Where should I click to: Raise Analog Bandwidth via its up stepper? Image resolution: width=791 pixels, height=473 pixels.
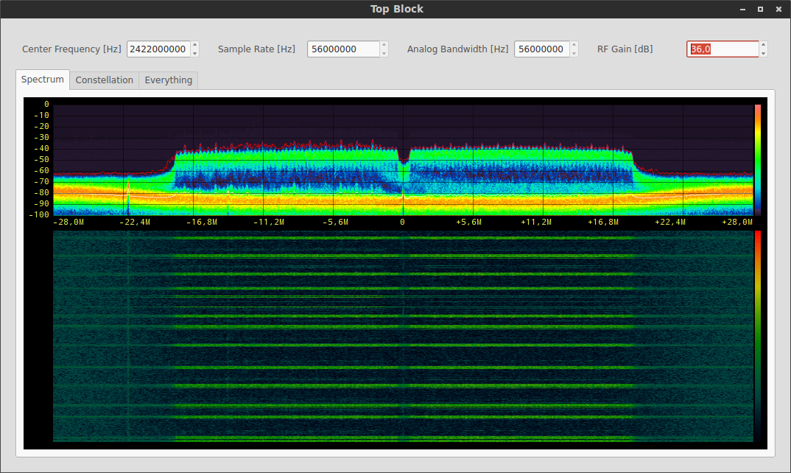[573, 45]
